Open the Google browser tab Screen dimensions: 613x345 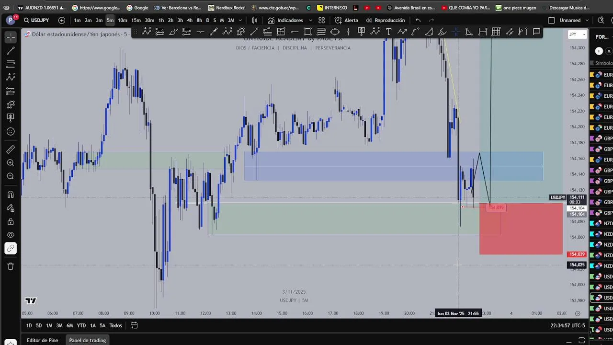point(137,8)
